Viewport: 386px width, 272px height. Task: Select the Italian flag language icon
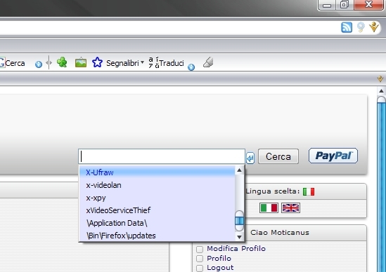pos(269,208)
